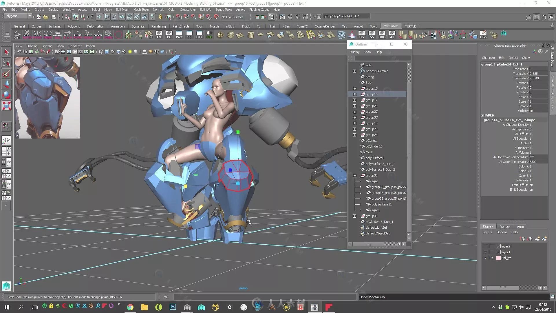Click the reference image thumbnail in viewport
This screenshot has height=313, width=556.
47,97
